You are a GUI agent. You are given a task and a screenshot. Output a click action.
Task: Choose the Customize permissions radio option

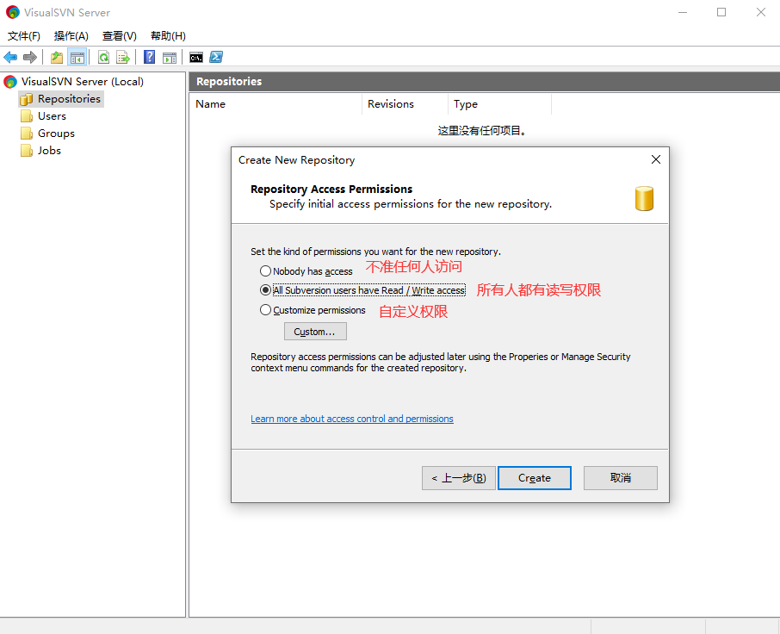[265, 310]
